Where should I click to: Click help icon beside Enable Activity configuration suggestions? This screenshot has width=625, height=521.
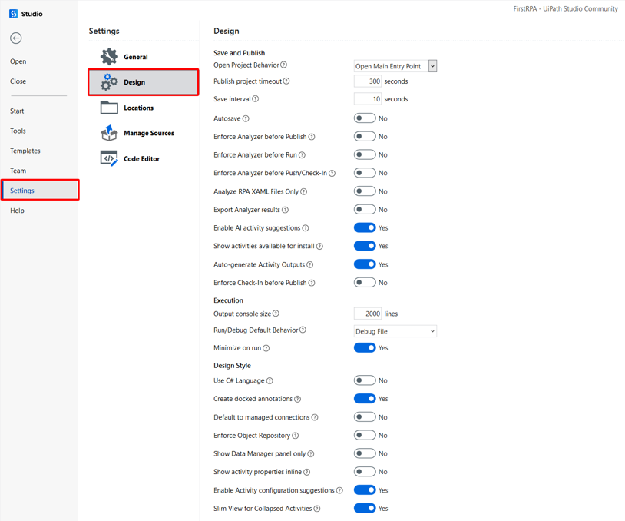(339, 490)
